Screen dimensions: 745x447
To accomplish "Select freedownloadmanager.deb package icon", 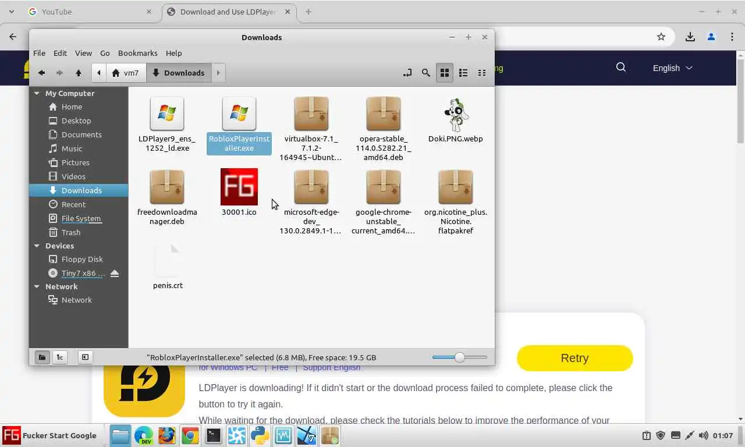I will click(167, 187).
